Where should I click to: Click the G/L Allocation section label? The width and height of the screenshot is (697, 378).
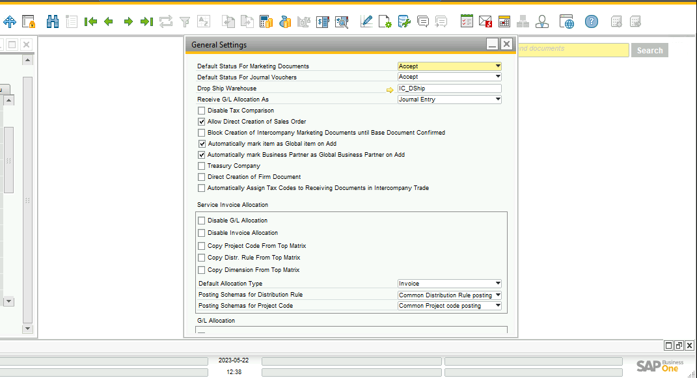coord(216,321)
